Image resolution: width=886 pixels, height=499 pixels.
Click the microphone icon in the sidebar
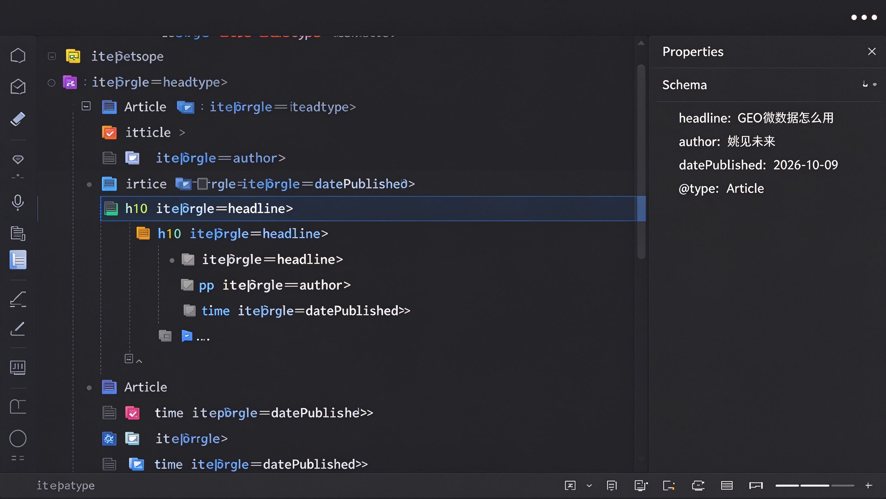(18, 202)
